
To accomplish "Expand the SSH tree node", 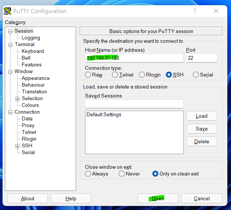I will coord(17,146).
